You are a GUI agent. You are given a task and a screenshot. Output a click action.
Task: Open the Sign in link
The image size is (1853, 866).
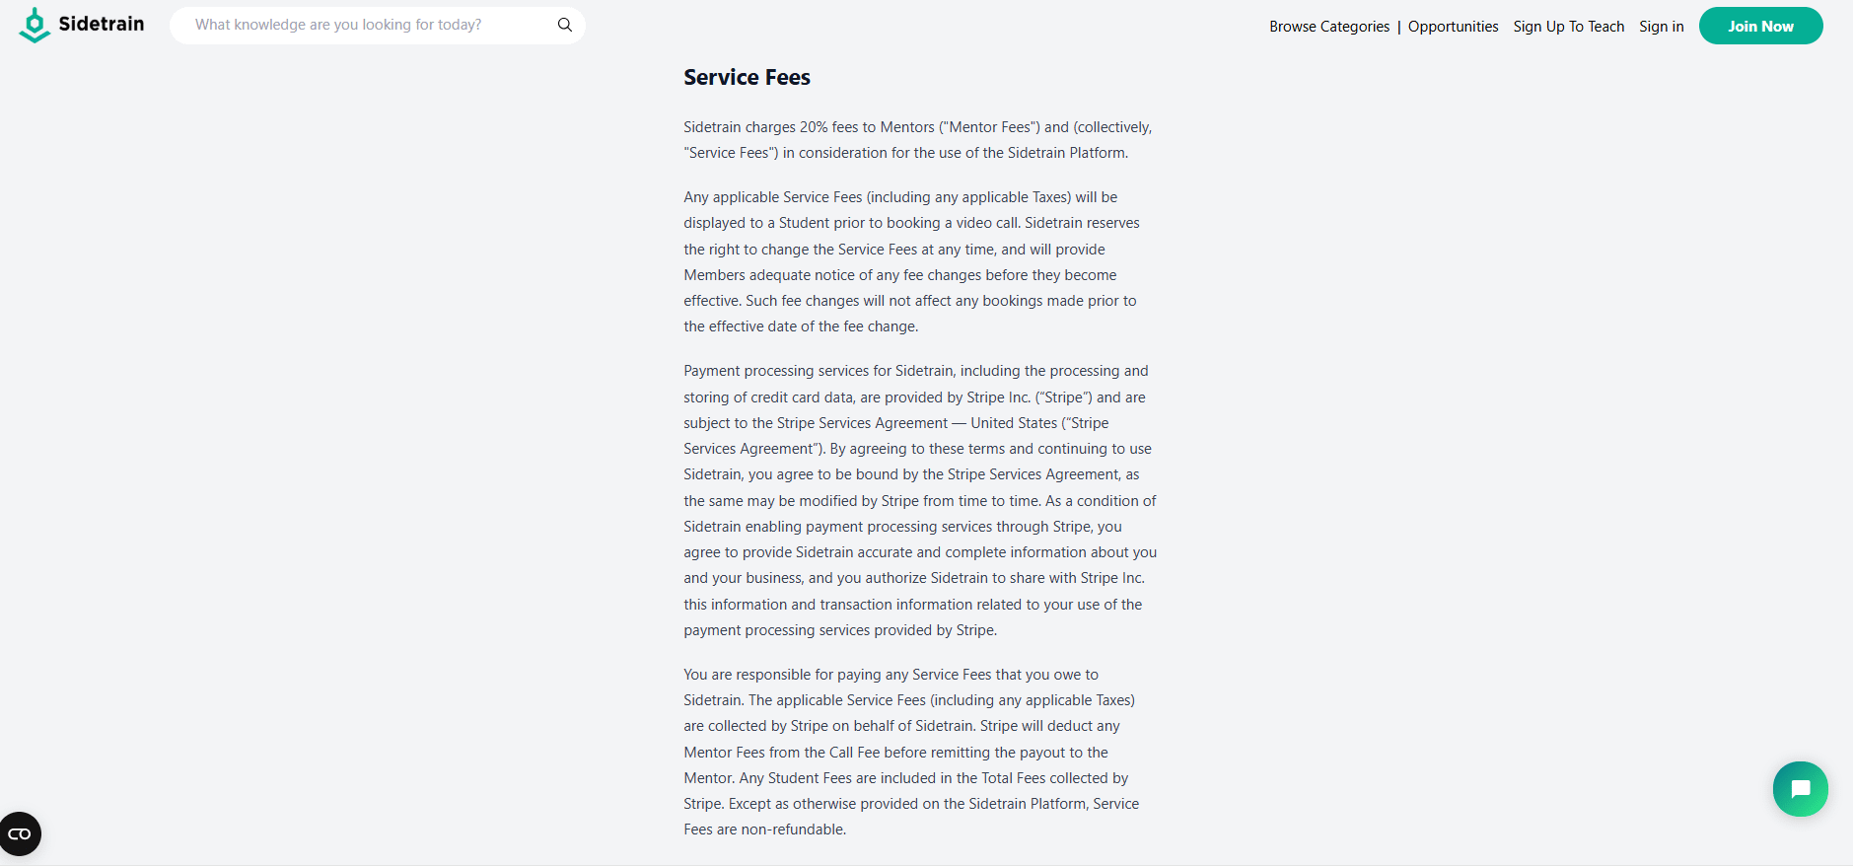[1661, 27]
